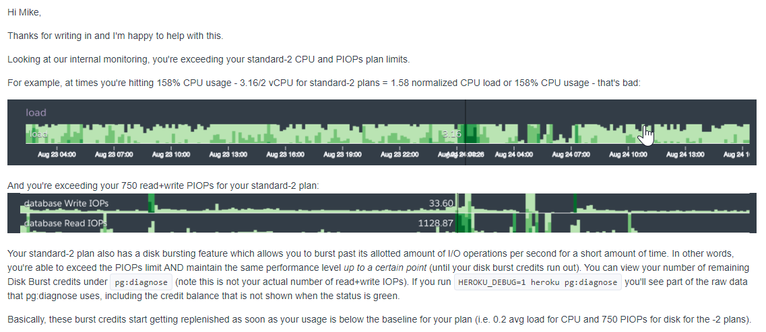Click the 1128.87 Read IOPs value
This screenshot has height=332, width=766.
pos(435,222)
